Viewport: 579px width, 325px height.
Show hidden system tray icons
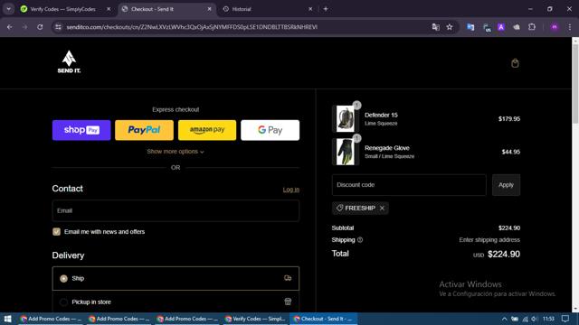[x=504, y=319]
